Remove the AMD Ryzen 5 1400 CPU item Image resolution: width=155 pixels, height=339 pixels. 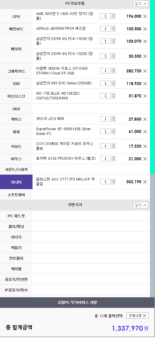[x=145, y=16]
